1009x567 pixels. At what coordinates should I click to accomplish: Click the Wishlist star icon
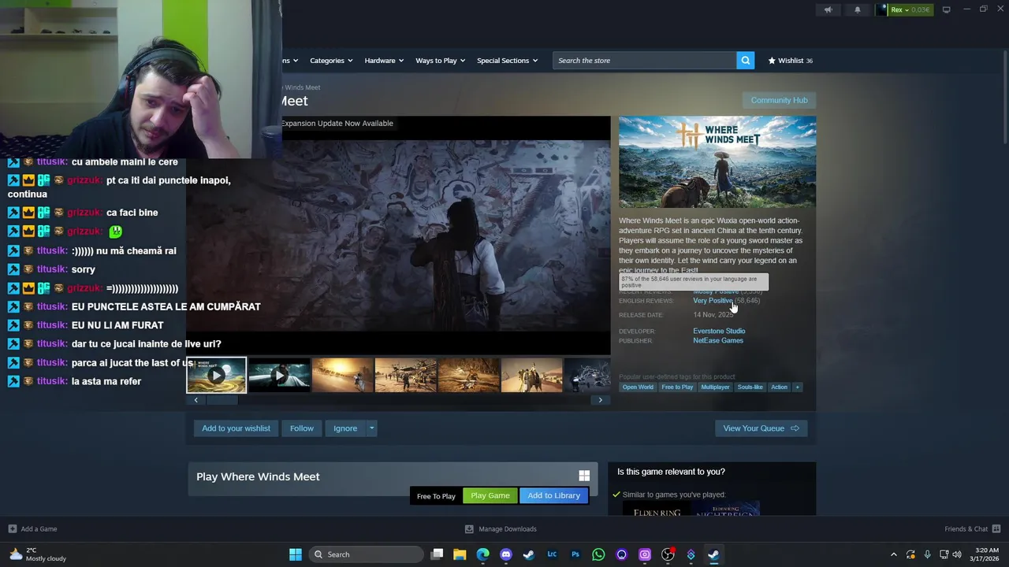click(772, 61)
